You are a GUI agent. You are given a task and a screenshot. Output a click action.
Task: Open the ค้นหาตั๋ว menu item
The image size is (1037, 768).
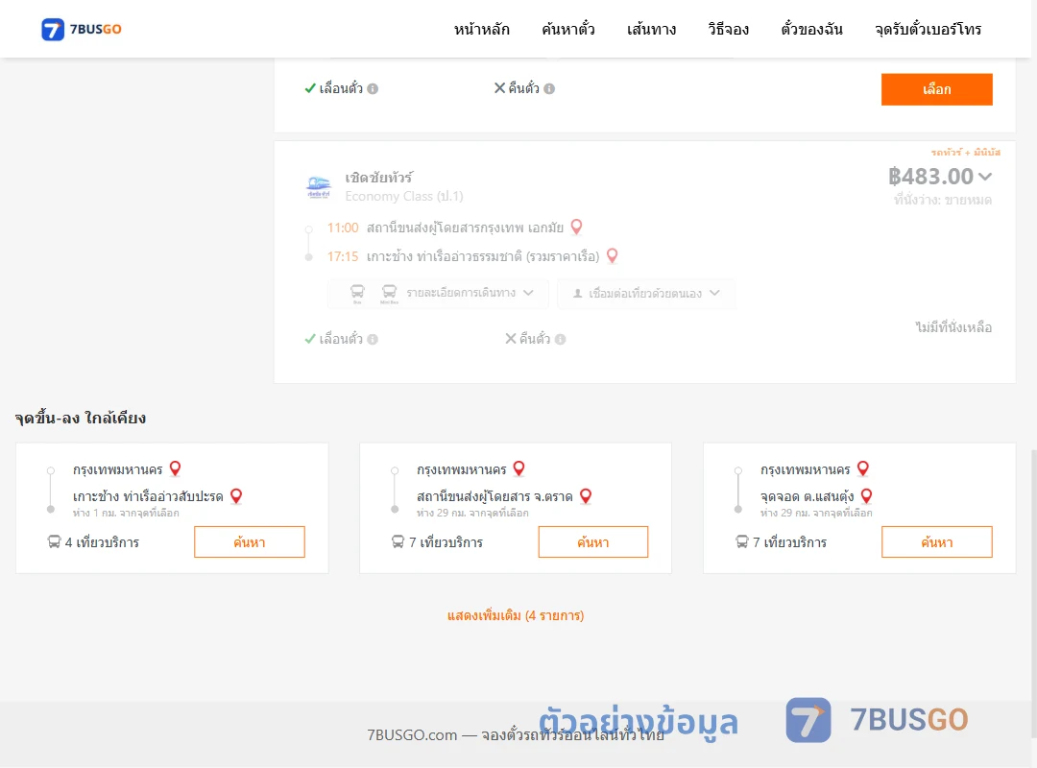(x=568, y=29)
